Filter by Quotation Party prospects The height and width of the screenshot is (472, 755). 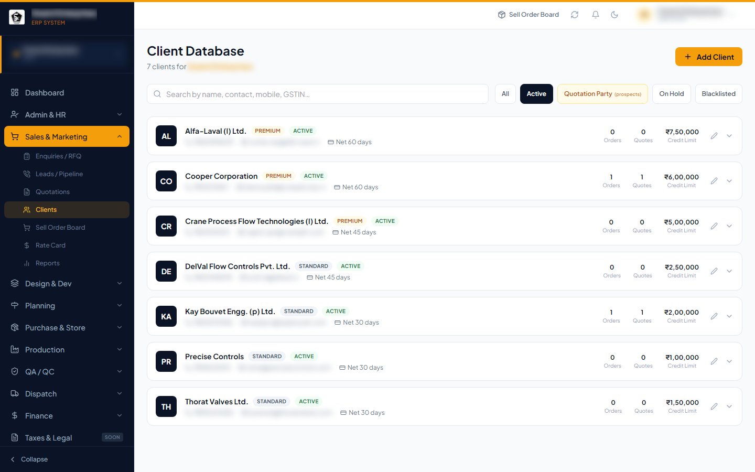(602, 94)
